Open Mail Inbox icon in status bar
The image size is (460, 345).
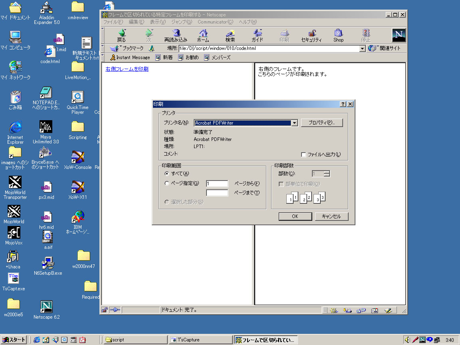pos(347,310)
